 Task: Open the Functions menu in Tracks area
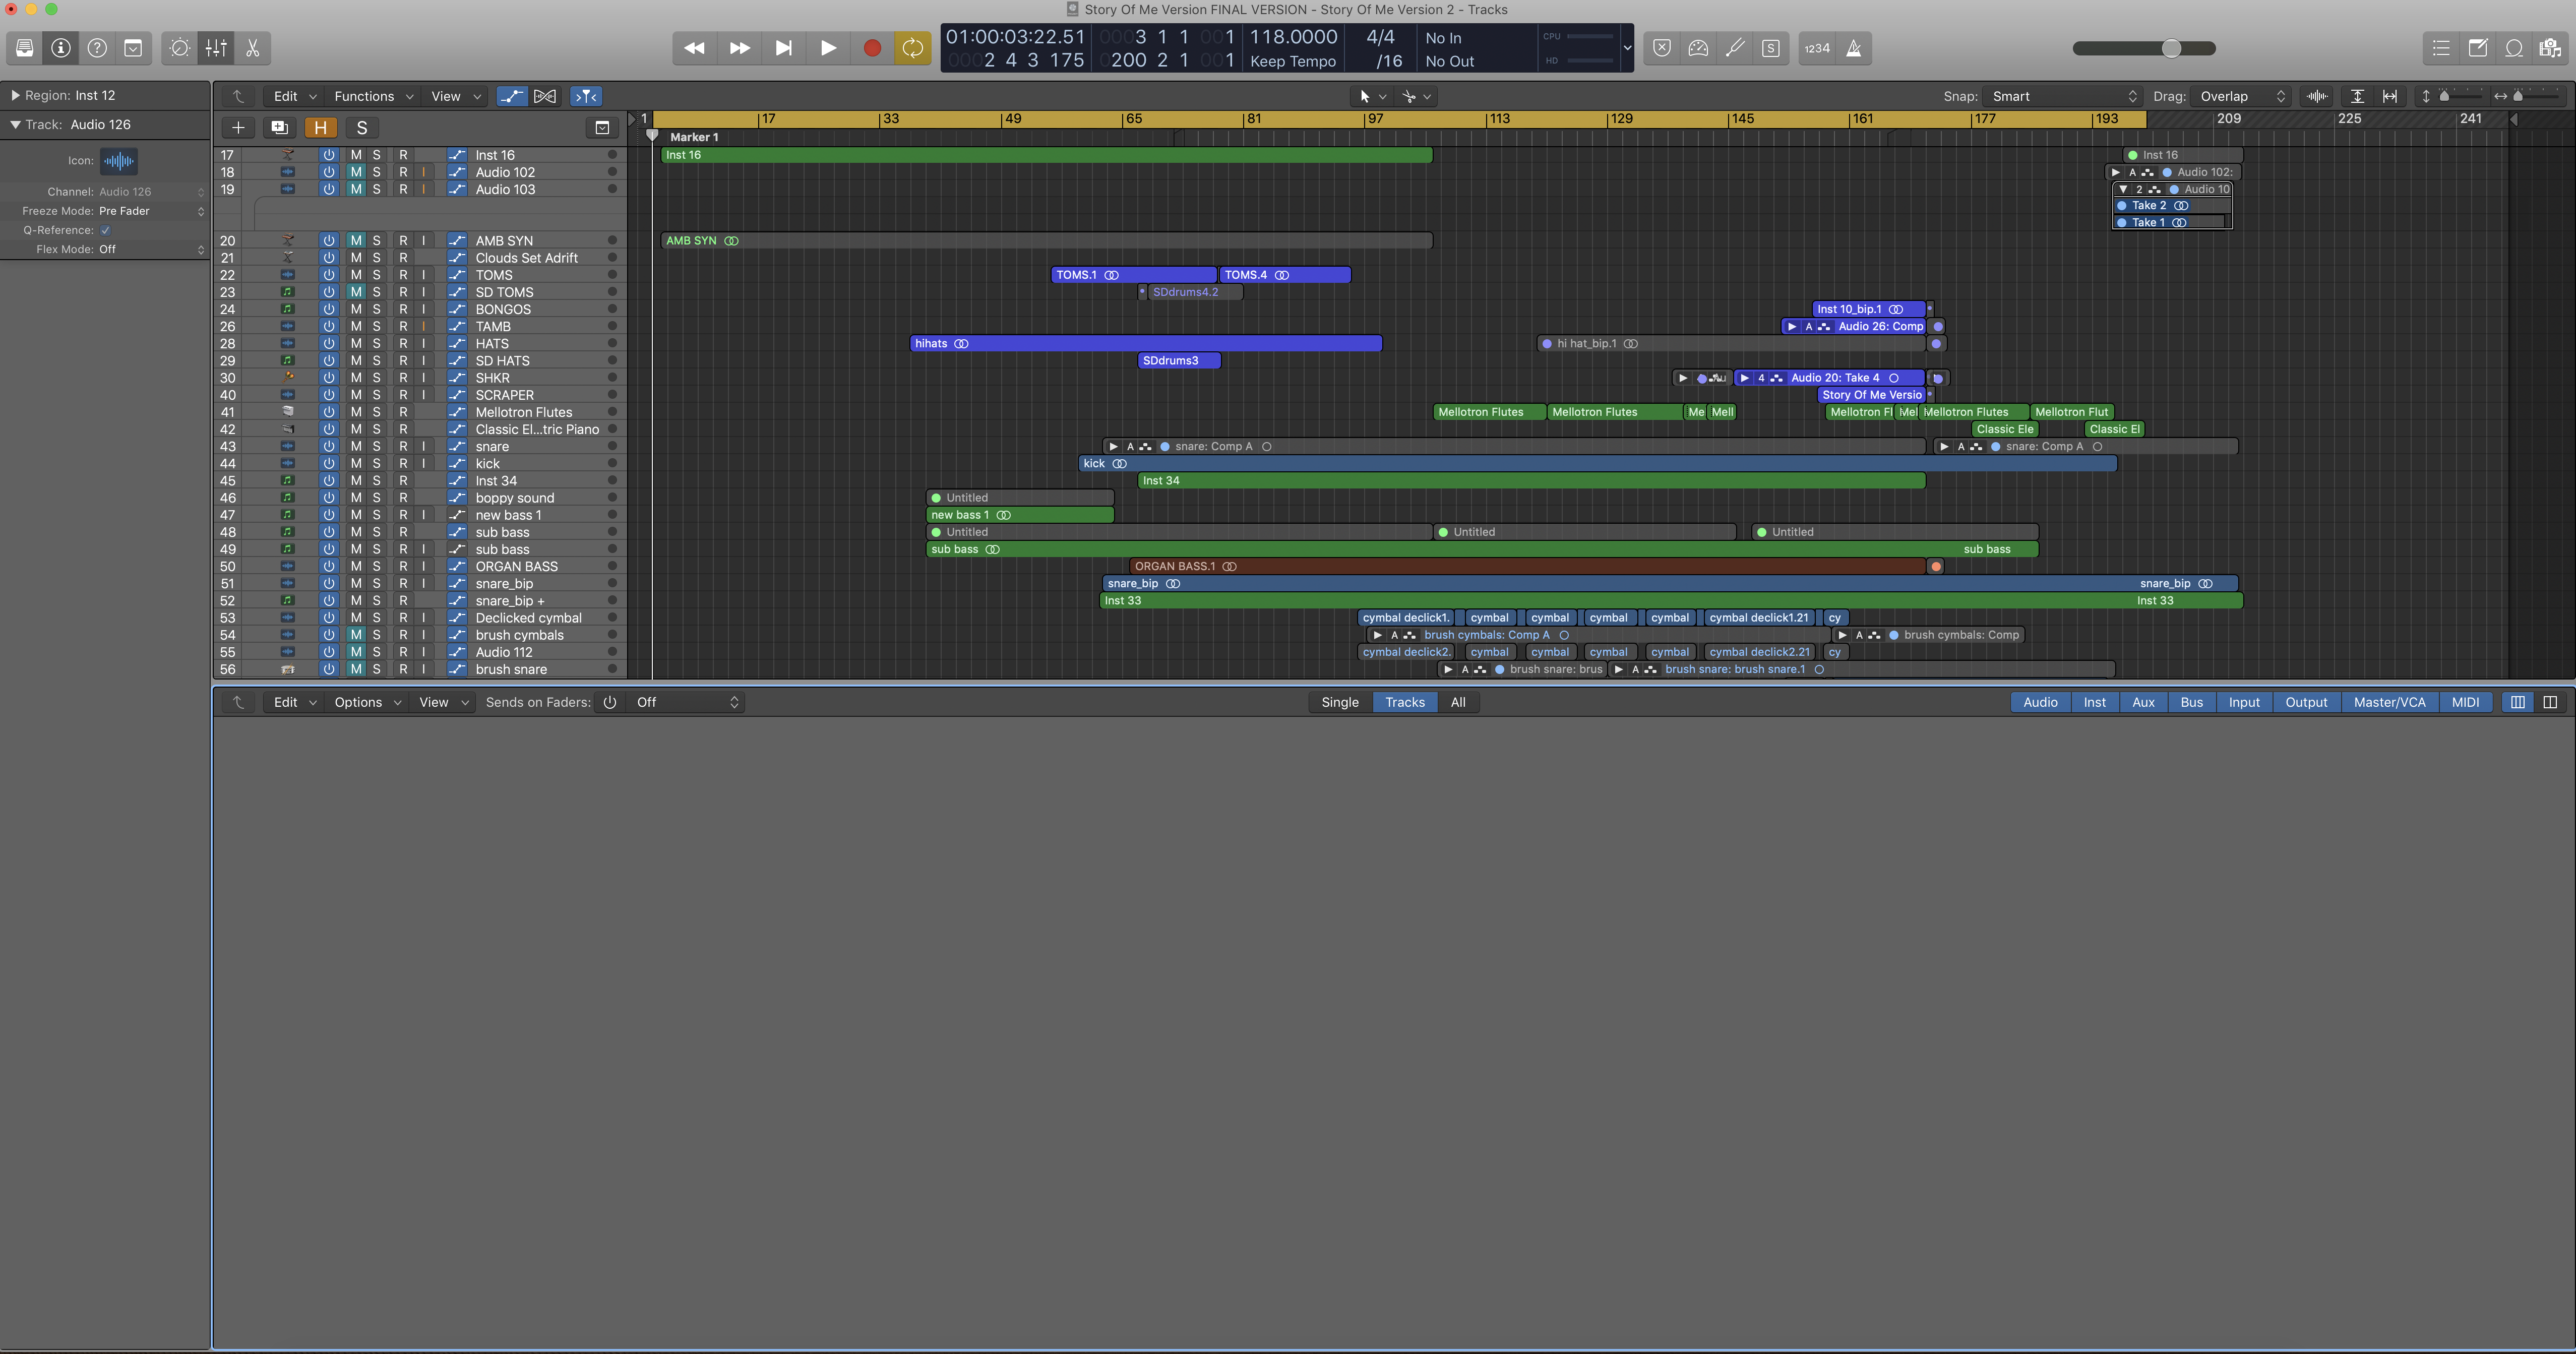point(372,96)
